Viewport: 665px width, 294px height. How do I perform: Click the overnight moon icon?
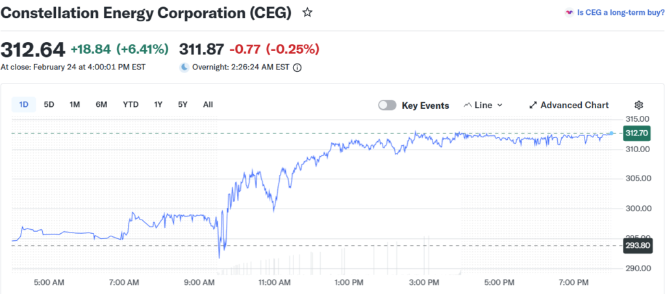tap(184, 67)
